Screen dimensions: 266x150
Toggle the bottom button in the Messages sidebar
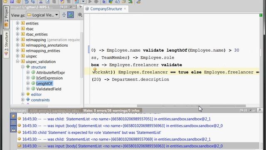13,129
